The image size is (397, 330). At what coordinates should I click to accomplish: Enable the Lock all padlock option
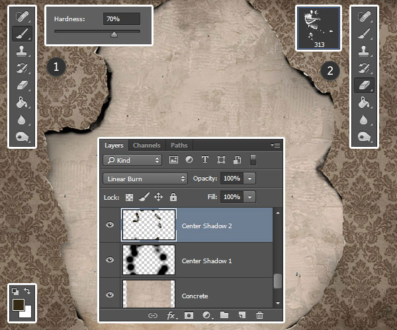[x=173, y=197]
